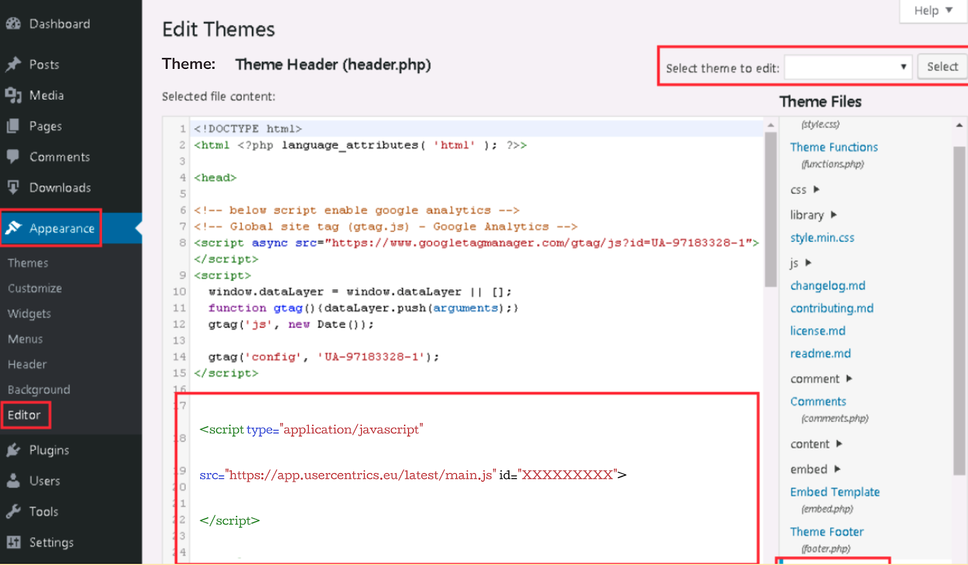Open style.min.css file
968x565 pixels.
[822, 237]
